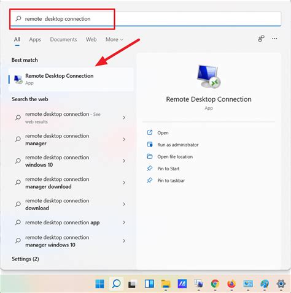Click the Remote Desktop Connection icon in best match
The height and width of the screenshot is (293, 291).
pos(18,79)
